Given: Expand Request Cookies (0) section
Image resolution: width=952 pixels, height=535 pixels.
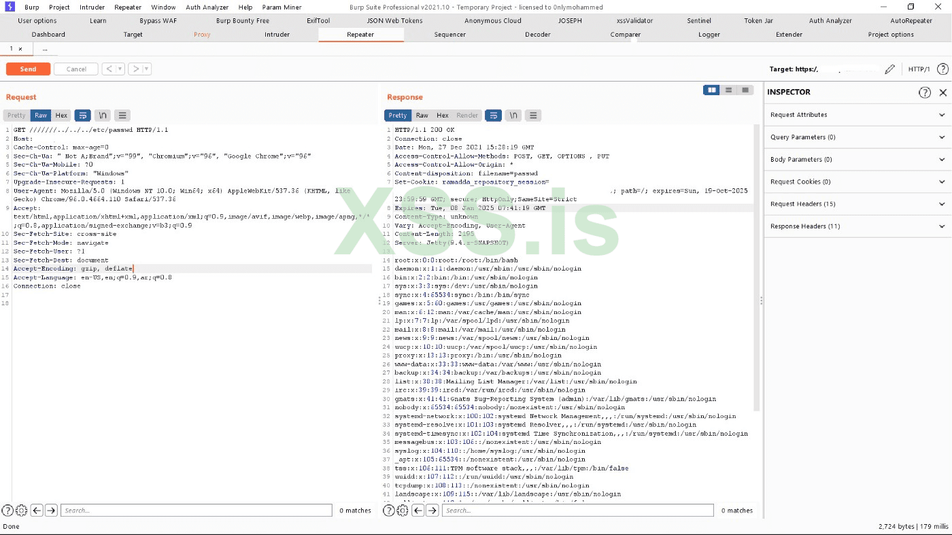Looking at the screenshot, I should (857, 182).
